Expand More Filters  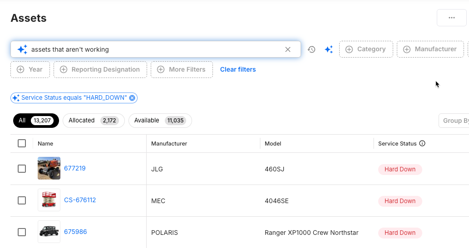(x=182, y=70)
